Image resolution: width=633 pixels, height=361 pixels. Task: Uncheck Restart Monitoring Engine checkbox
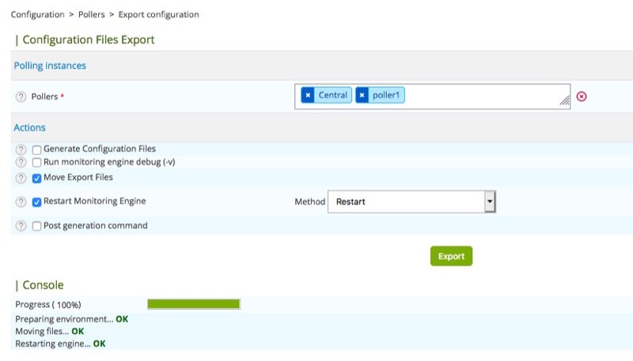tap(37, 202)
